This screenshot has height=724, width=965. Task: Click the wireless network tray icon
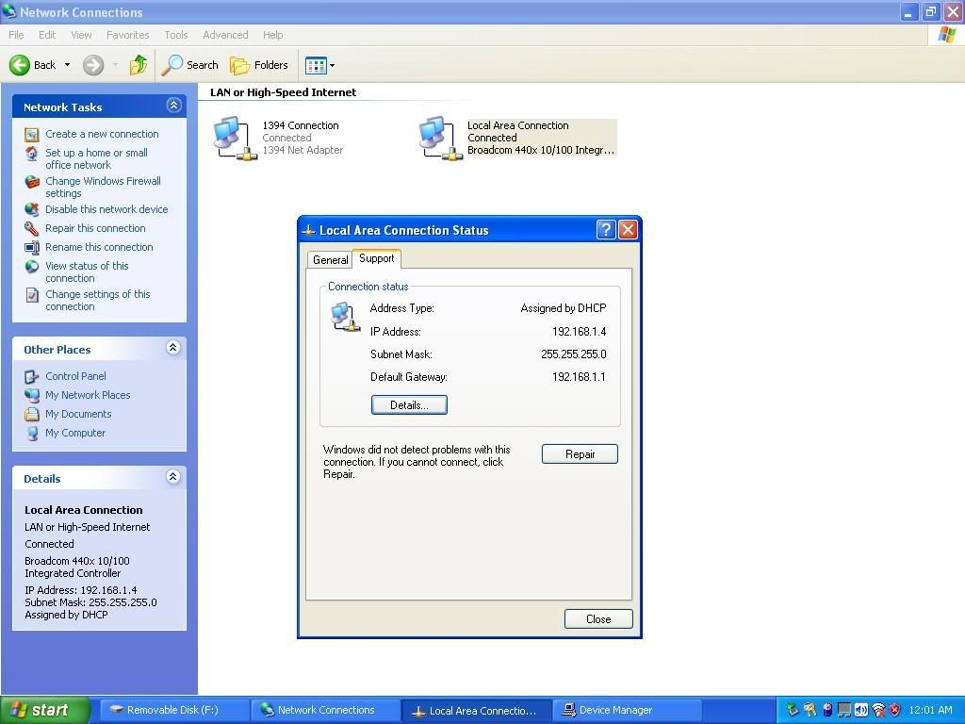[x=879, y=710]
